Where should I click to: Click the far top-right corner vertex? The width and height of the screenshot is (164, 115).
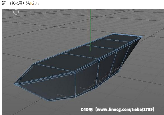click(141, 37)
